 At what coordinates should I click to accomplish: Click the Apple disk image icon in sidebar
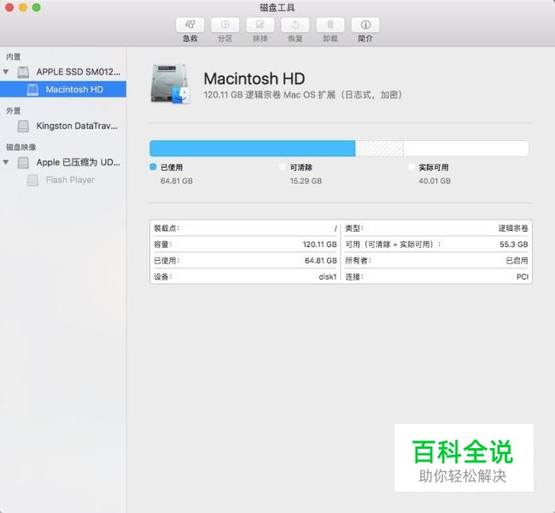23,162
